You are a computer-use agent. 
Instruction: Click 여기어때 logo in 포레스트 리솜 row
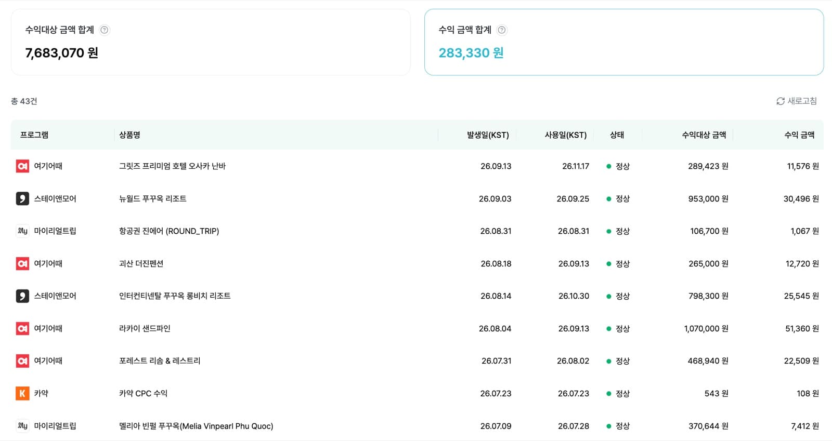pos(22,361)
